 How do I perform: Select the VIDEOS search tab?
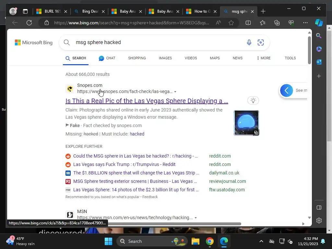(x=191, y=58)
